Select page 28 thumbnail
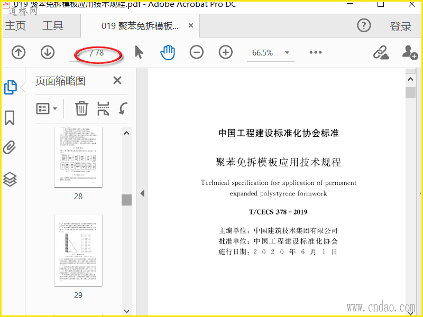 click(78, 157)
